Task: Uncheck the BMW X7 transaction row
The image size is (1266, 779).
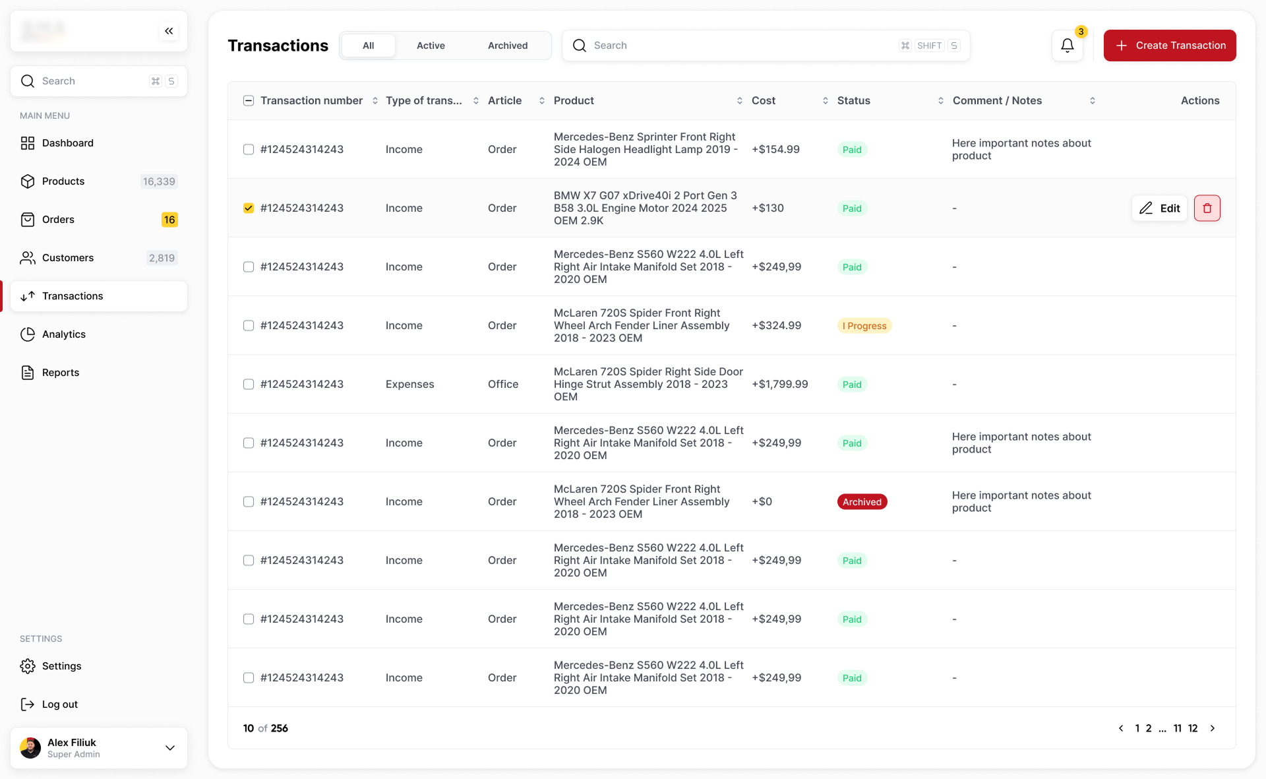Action: (x=249, y=208)
